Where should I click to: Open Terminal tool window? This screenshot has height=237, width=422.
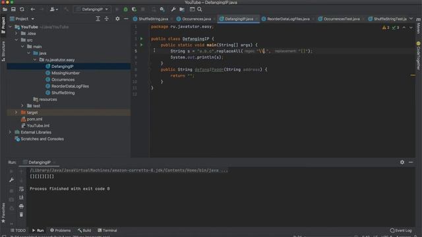(107, 230)
